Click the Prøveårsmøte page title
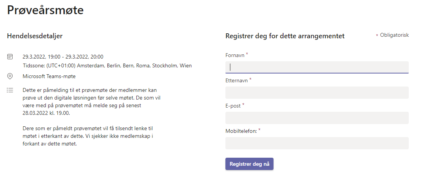The height and width of the screenshot is (178, 421). point(45,10)
